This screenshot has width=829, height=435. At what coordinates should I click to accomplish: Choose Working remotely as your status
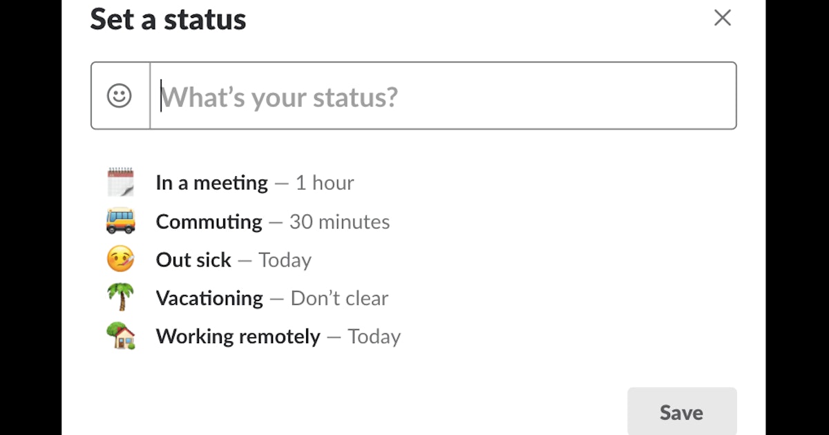click(238, 336)
